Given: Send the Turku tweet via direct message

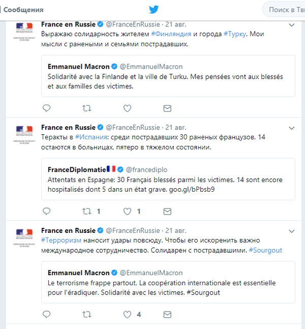Looking at the screenshot, I should (x=167, y=108).
